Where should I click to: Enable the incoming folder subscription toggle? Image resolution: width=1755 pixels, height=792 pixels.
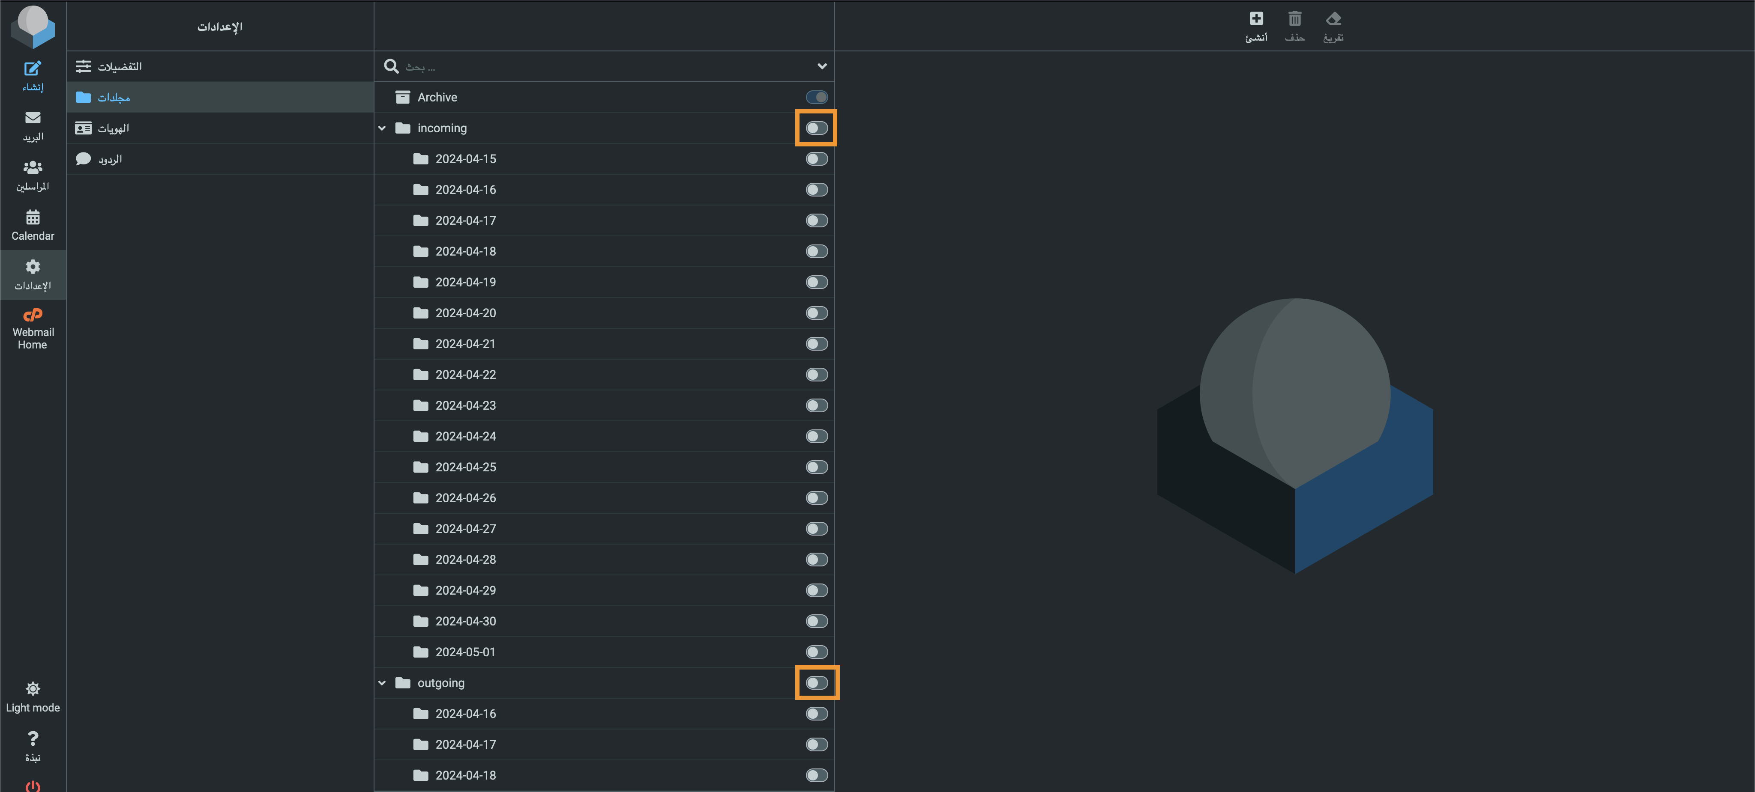click(x=816, y=128)
